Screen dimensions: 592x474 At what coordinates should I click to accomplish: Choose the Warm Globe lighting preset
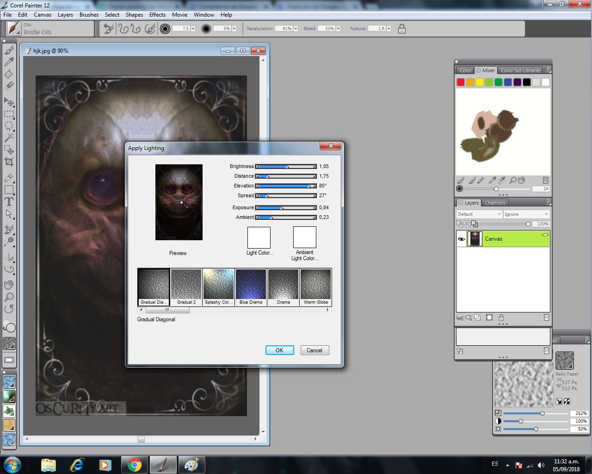click(x=316, y=287)
